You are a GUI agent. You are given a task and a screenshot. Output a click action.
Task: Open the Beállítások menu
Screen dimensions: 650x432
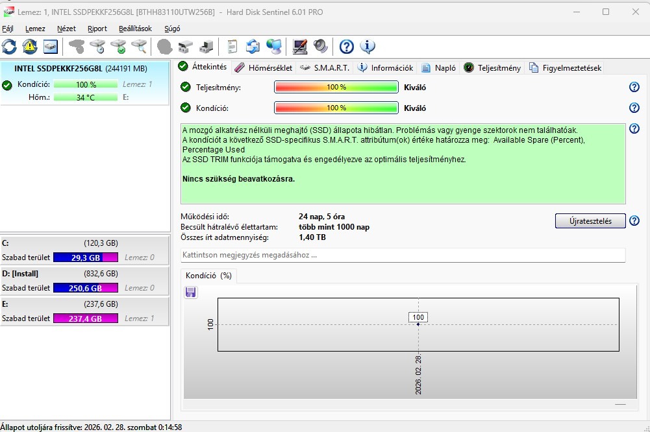coord(135,29)
